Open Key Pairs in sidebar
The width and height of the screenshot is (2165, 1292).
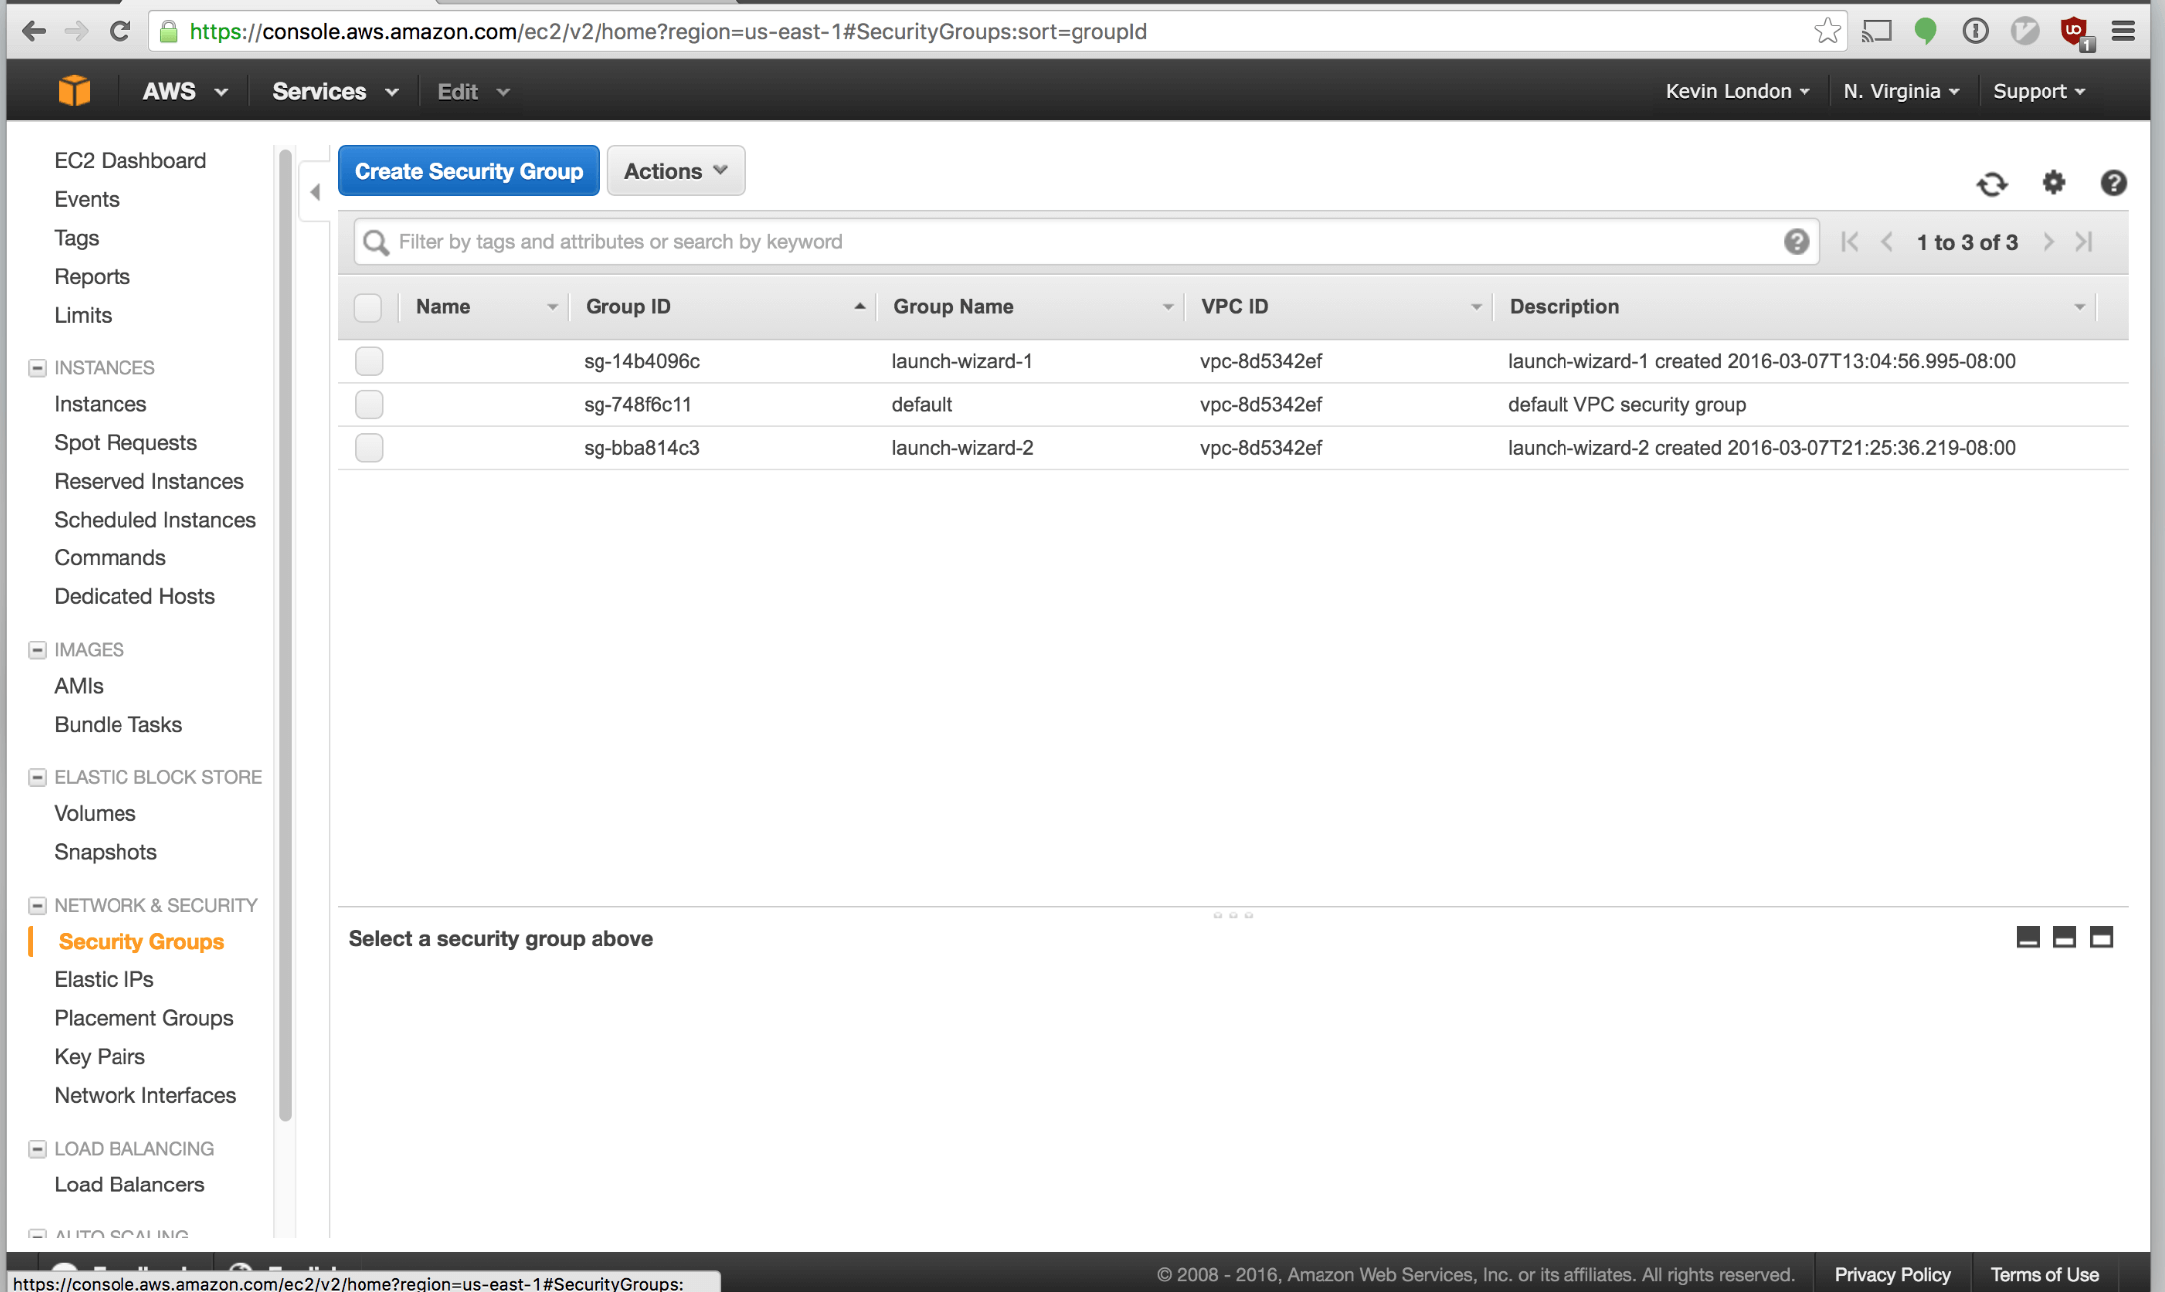point(100,1056)
